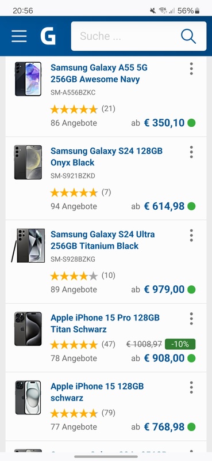212x461 pixels.
Task: Open three-dot menu for iPhone 15 schwarz
Action: pyautogui.click(x=191, y=387)
